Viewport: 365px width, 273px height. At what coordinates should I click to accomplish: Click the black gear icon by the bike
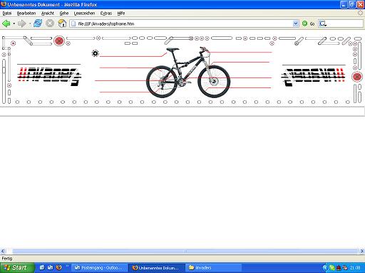click(95, 53)
